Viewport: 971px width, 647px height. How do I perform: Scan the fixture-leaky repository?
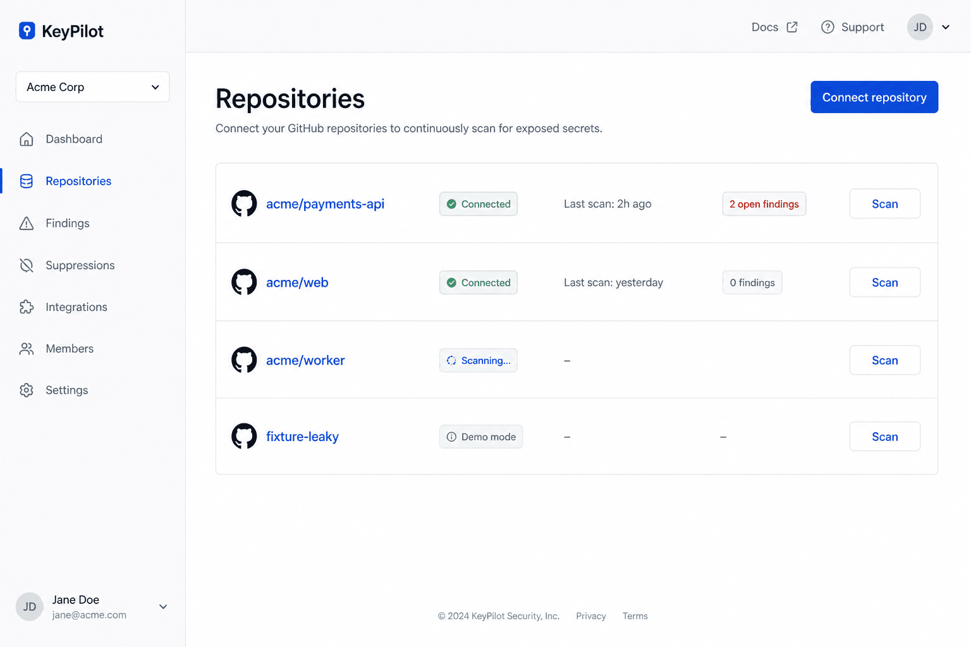point(884,437)
